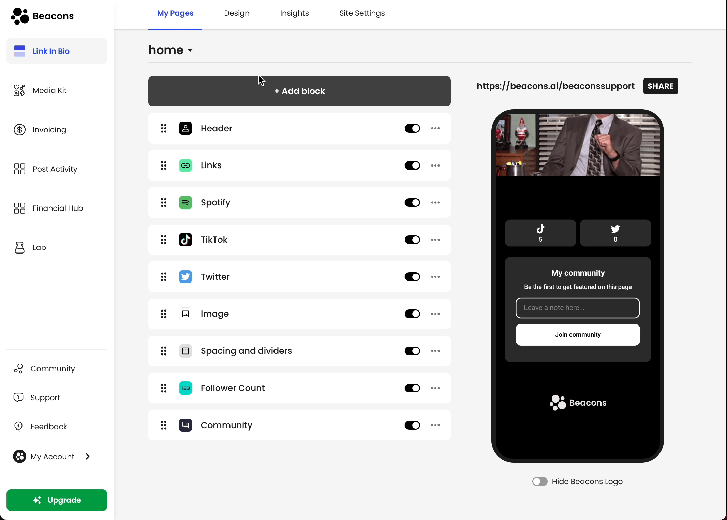Viewport: 727px width, 520px height.
Task: Open more options for Header block
Action: coord(435,128)
